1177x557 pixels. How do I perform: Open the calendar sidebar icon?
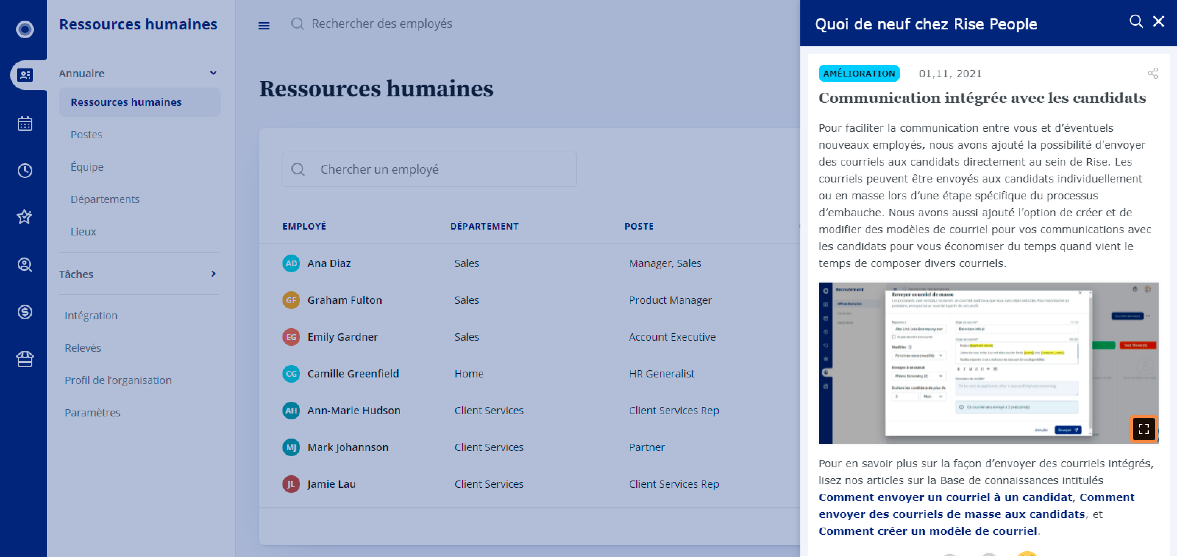(x=25, y=123)
